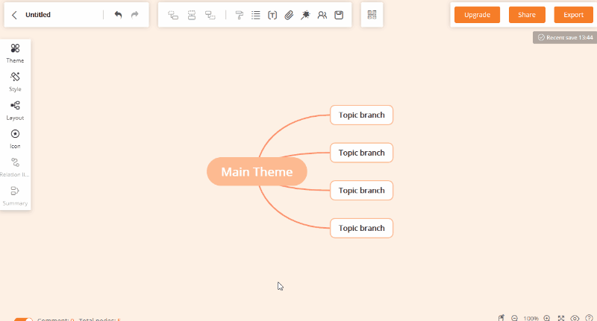Open the QR code icon

372,15
